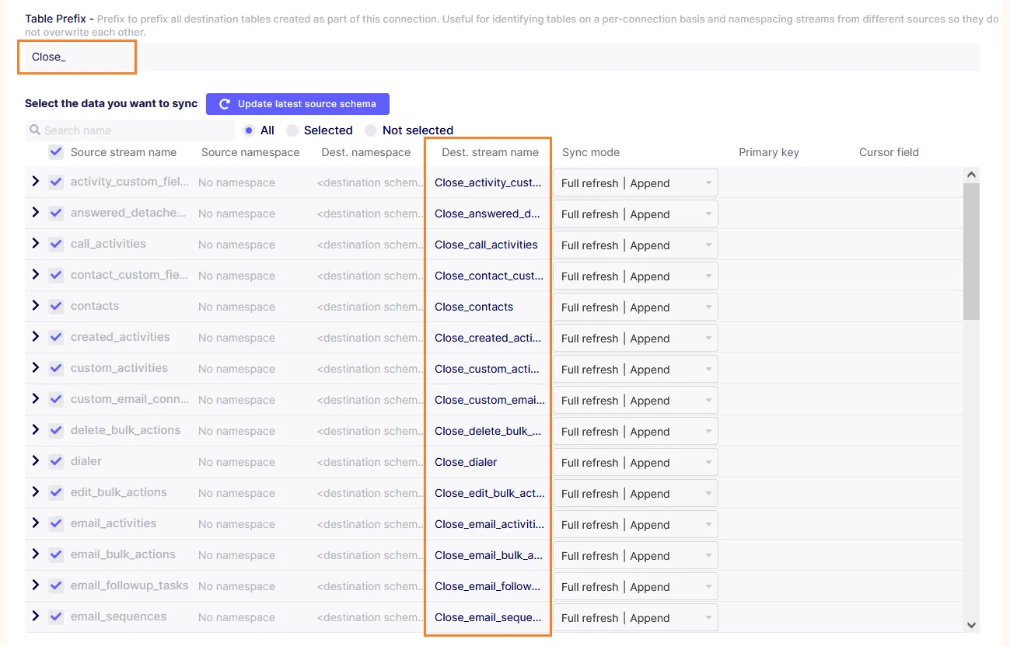Image resolution: width=1010 pixels, height=646 pixels.
Task: Expand the email_sequences row
Action: (x=35, y=616)
